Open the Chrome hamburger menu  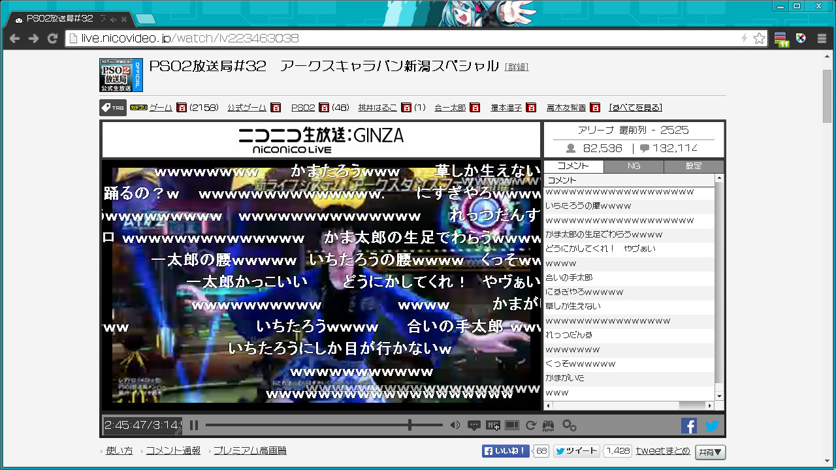pyautogui.click(x=822, y=39)
